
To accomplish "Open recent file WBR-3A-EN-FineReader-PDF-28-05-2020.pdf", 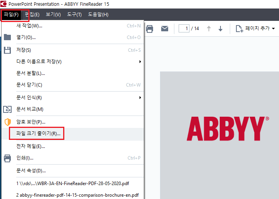I will coord(72,184).
